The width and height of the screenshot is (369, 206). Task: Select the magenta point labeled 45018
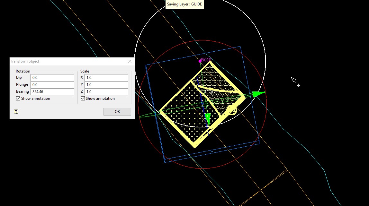tap(200, 61)
